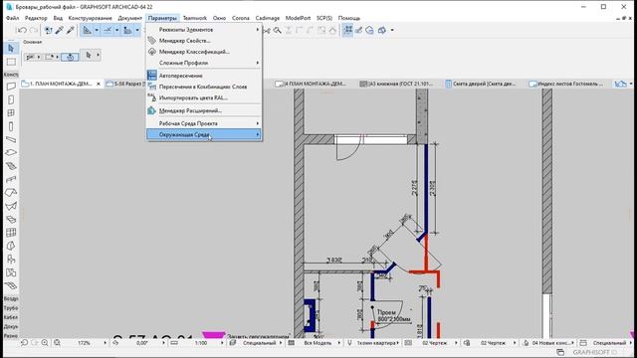Select the Arrow tool in toolbox
The image size is (637, 358).
tap(11, 49)
